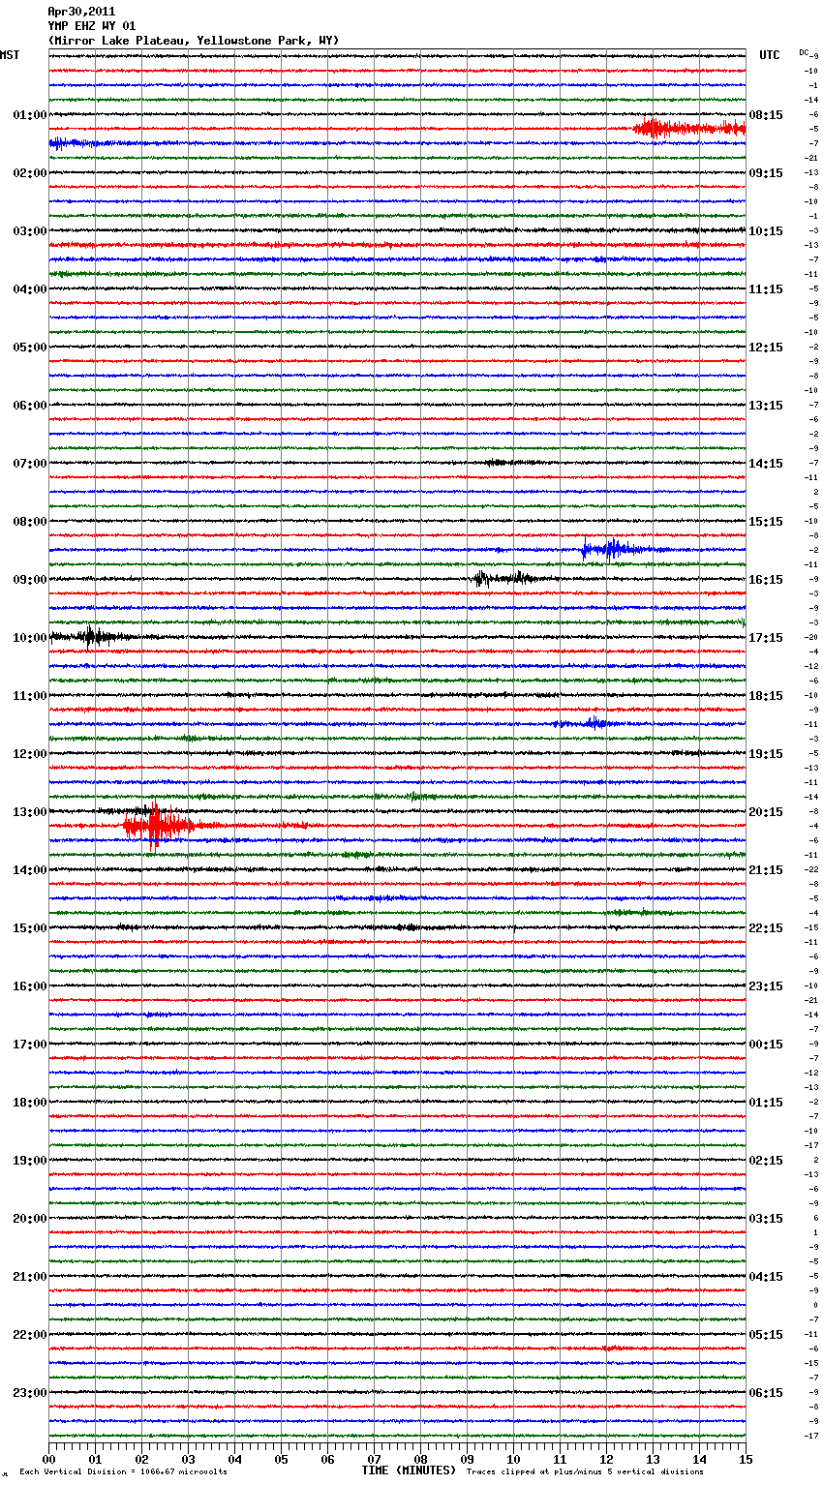
Task: Click the 03 minute axis tick label
Action: pos(189,1459)
